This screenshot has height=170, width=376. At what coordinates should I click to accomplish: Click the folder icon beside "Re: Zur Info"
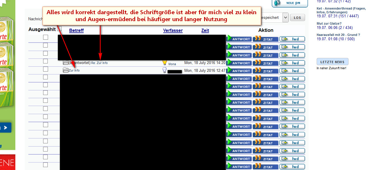(x=66, y=62)
